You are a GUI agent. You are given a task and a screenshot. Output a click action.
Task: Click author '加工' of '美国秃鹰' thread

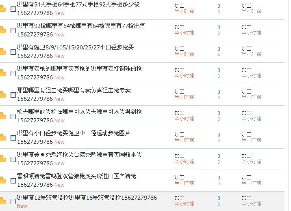(179, 156)
